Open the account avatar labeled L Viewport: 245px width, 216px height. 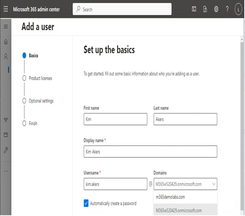(239, 9)
